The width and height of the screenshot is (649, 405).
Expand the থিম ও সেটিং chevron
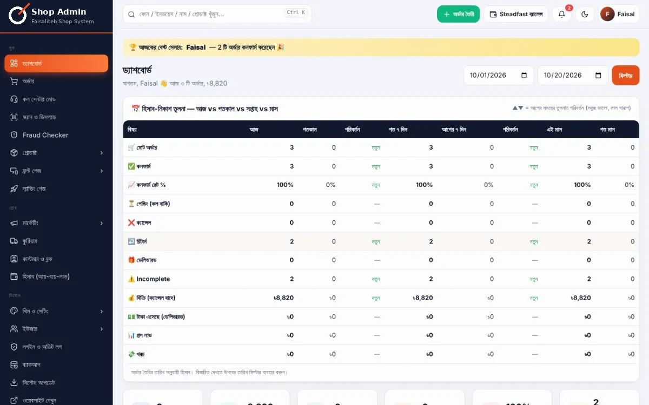pos(102,311)
